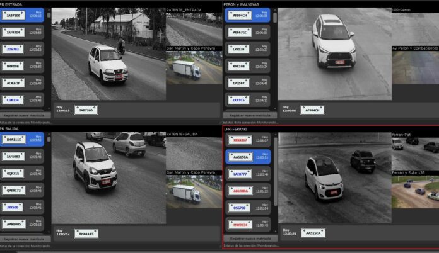Open the blue-text plate entry at 12:05:53
439x253 pixels.
click(x=22, y=49)
